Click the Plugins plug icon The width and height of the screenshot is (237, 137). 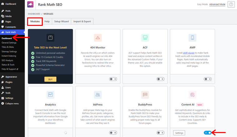(2, 82)
